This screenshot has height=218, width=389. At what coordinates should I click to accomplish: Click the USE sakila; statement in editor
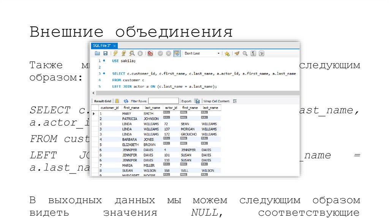click(124, 61)
